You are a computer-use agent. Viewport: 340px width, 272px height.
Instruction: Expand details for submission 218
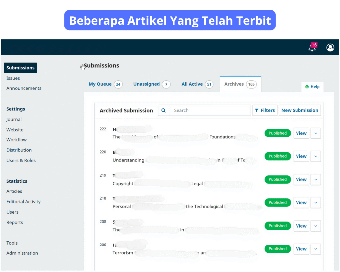point(316,203)
